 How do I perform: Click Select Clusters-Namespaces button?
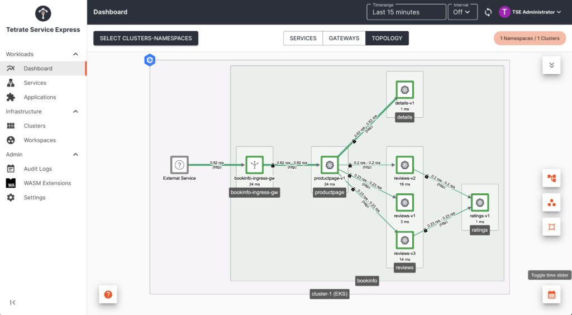coord(146,38)
